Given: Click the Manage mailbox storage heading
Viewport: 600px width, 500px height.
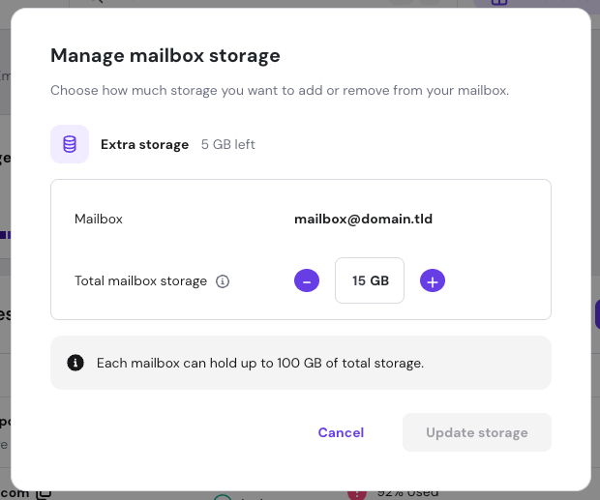Looking at the screenshot, I should click(165, 55).
